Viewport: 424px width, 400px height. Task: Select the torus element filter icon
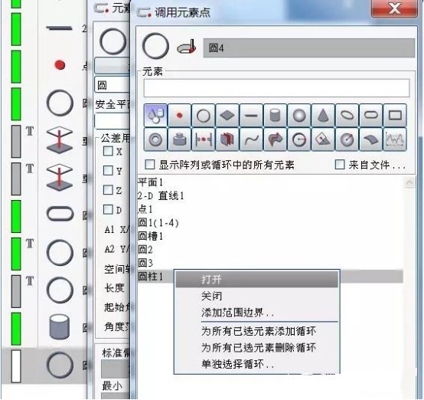point(155,139)
